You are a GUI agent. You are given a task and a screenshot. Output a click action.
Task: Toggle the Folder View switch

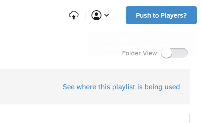click(x=174, y=53)
